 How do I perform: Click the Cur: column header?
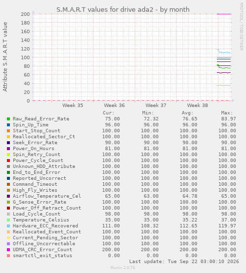coord(108,113)
